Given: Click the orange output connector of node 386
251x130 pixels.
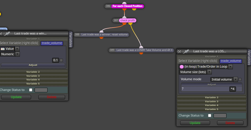Looking at the screenshot, I should click(124, 9).
